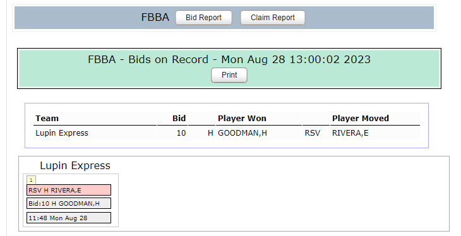This screenshot has height=236, width=461.
Task: Click the Lupin Express team heading
Action: coord(75,165)
